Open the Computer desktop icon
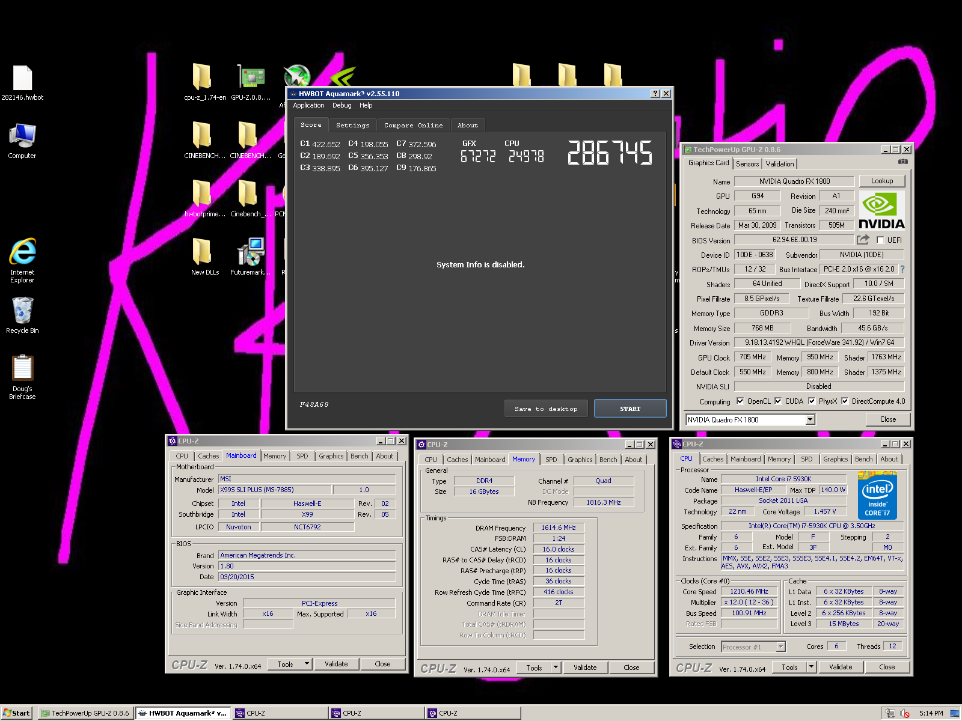The width and height of the screenshot is (962, 721). [22, 141]
